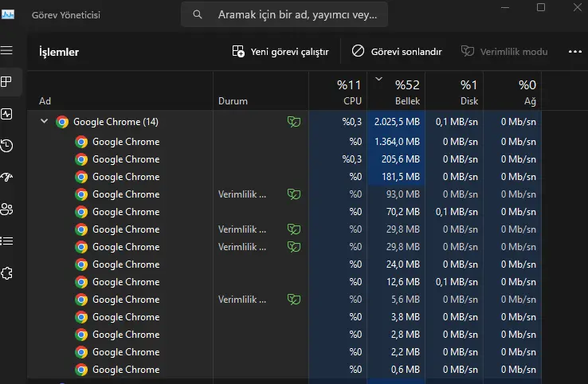Click the İşlemler page heading

tap(59, 52)
